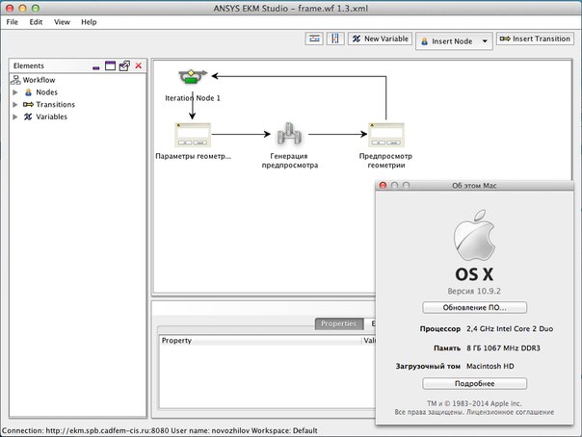This screenshot has width=582, height=437.
Task: Select the Параметры геометрии form node
Action: (193, 136)
